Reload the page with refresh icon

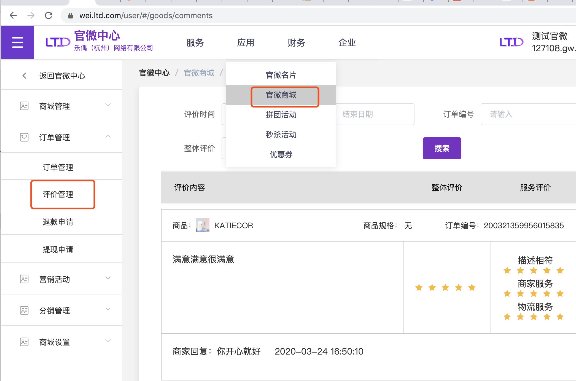(49, 15)
